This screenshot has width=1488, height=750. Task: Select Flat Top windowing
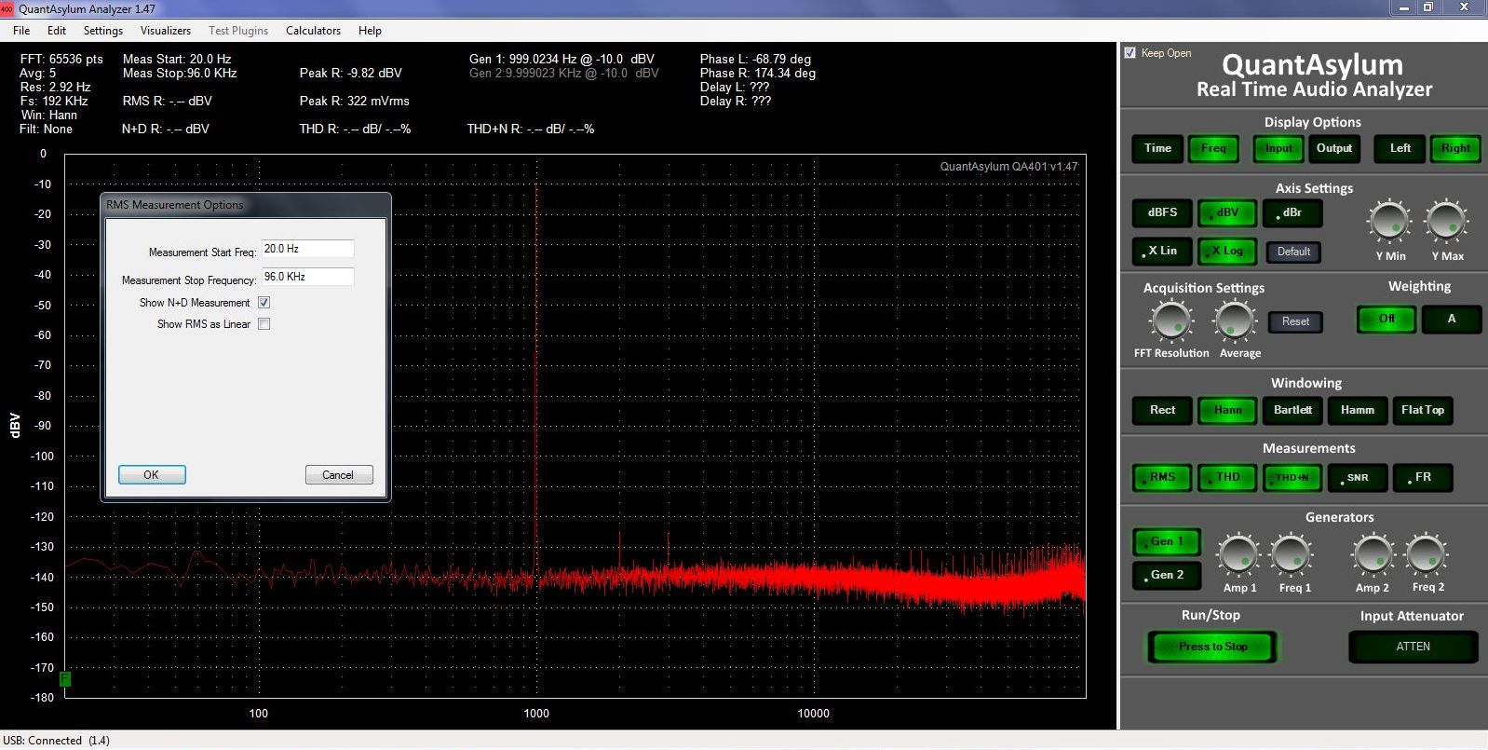pos(1423,411)
